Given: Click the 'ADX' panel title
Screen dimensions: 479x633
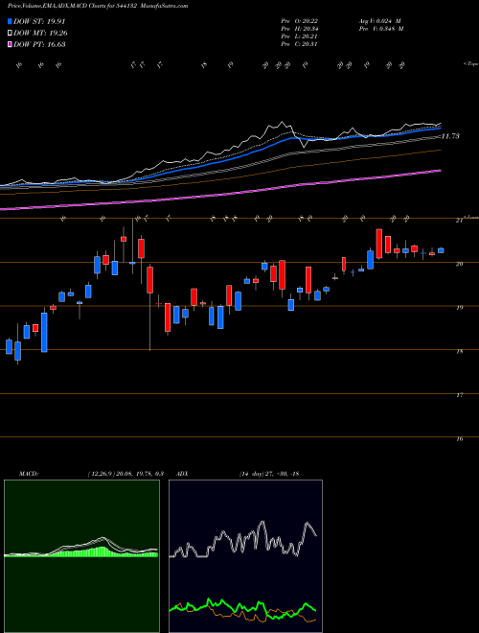Looking at the screenshot, I should pyautogui.click(x=183, y=474).
